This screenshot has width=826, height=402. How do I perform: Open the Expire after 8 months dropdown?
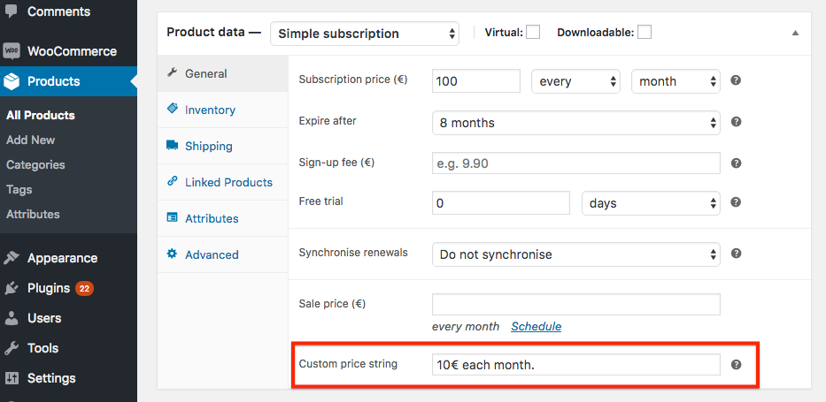[575, 123]
